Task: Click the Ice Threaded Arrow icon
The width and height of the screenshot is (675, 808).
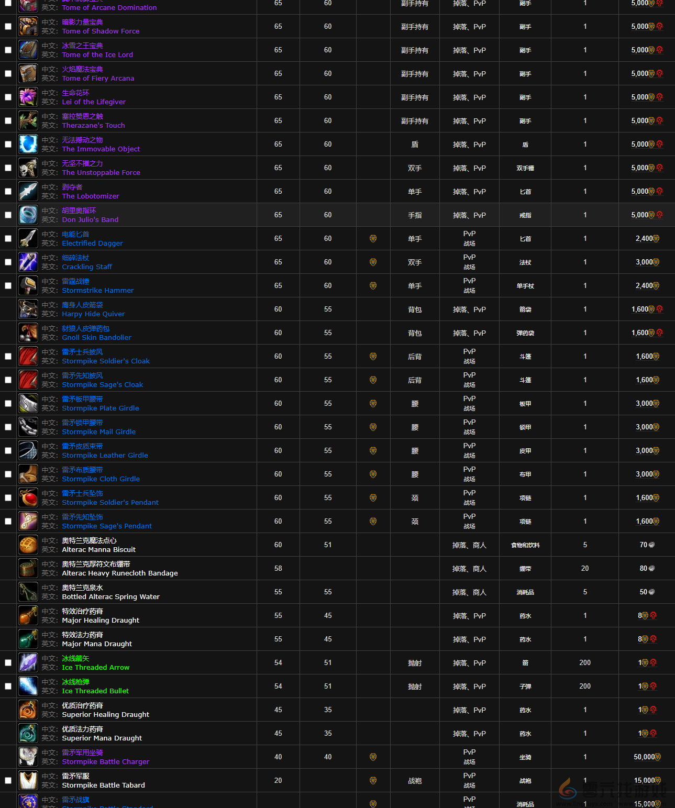Action: pyautogui.click(x=28, y=662)
